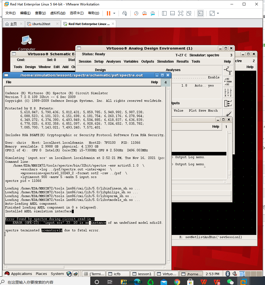
Task: Switch to the 主页 home tab
Action: [13, 24]
